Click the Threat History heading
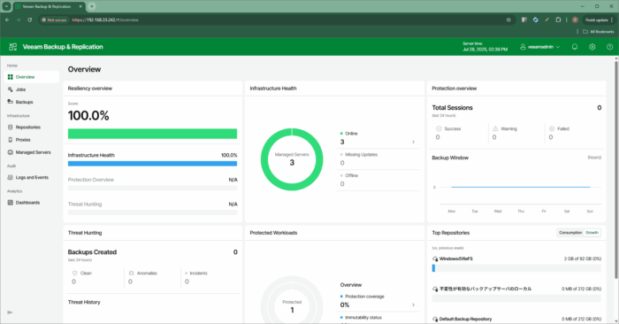Image resolution: width=619 pixels, height=324 pixels. (x=84, y=302)
